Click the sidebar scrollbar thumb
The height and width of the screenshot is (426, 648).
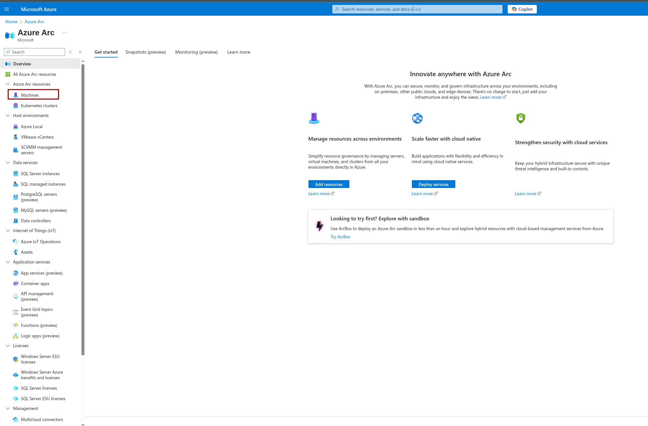pos(83,209)
